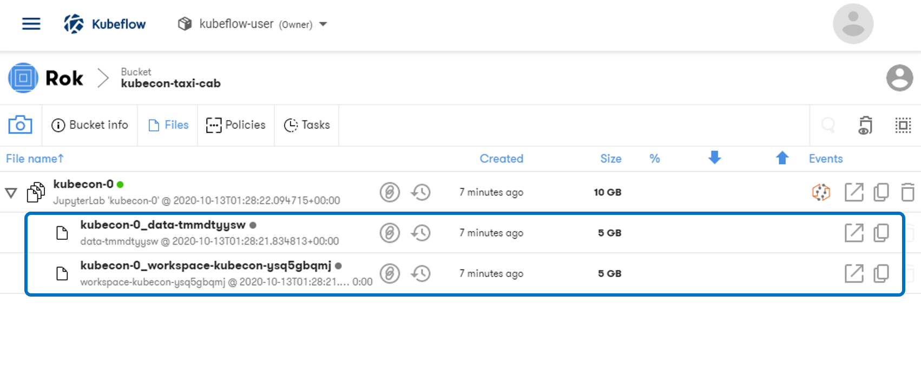Click the kubecon-taxi-cab bucket name
921x387 pixels.
coord(171,83)
